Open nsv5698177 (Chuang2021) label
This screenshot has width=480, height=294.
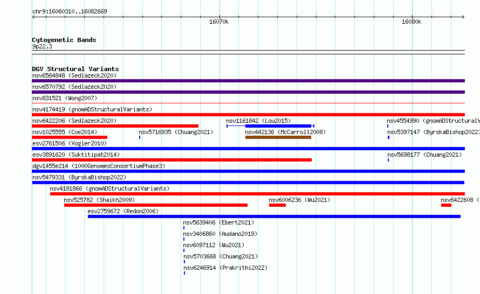[x=424, y=155]
